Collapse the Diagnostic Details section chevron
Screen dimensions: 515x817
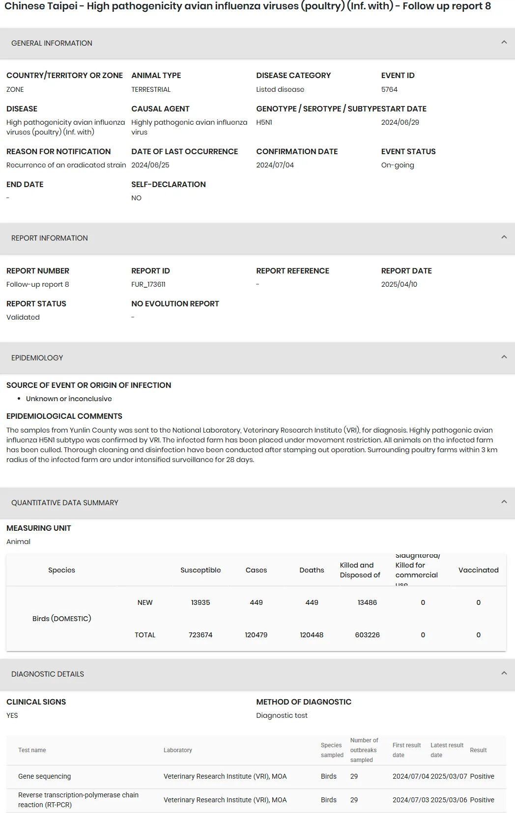[504, 674]
